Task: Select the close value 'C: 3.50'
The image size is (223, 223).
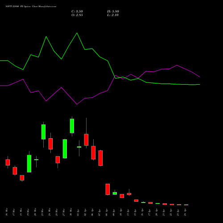Action: pyautogui.click(x=77, y=12)
